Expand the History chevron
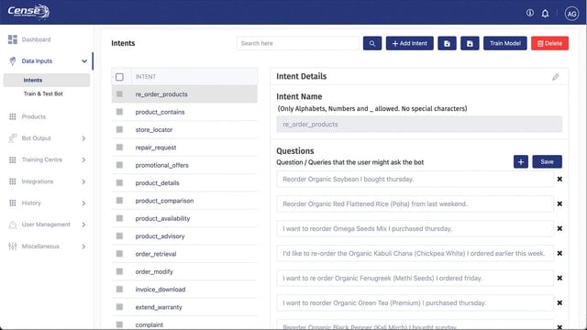587x330 pixels. [83, 203]
